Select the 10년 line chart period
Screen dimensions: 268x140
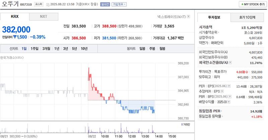pyautogui.click(x=84, y=48)
